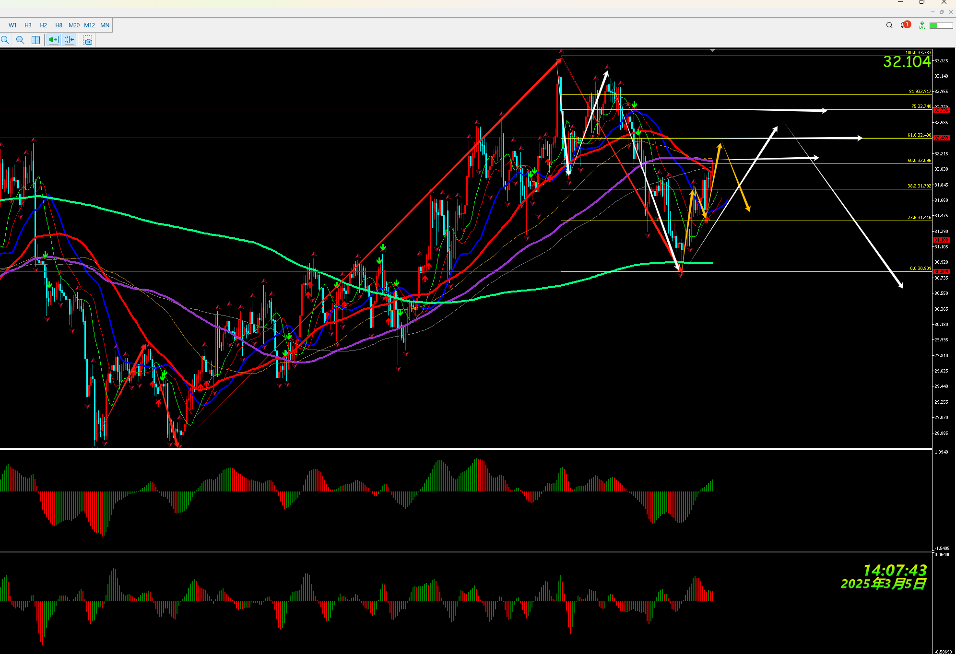Screen dimensions: 956x654
Task: Select the M20 timeframe button
Action: pyautogui.click(x=74, y=25)
